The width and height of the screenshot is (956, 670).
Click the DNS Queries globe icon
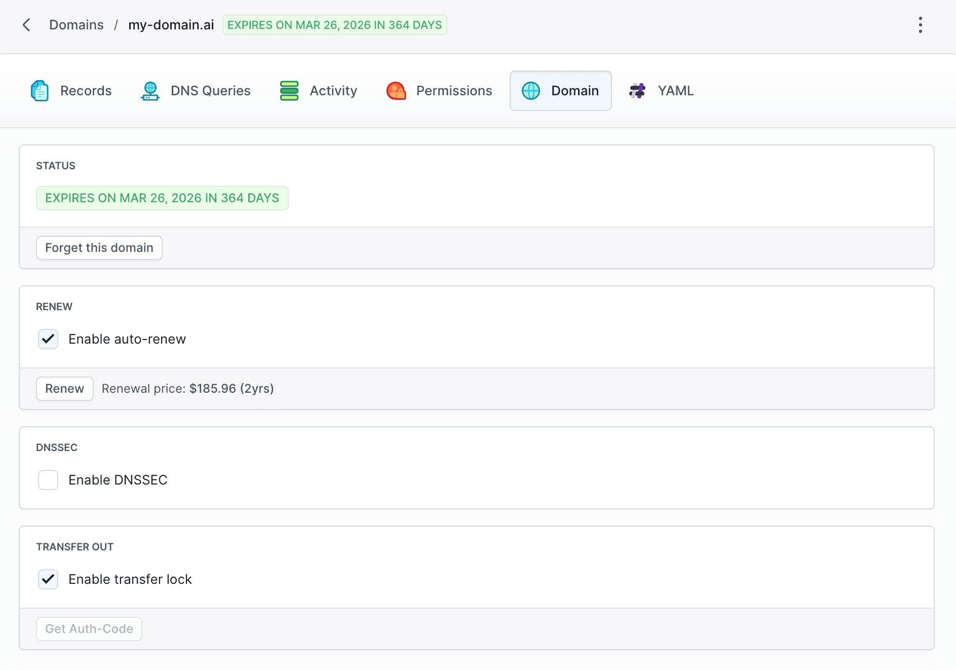coord(150,91)
